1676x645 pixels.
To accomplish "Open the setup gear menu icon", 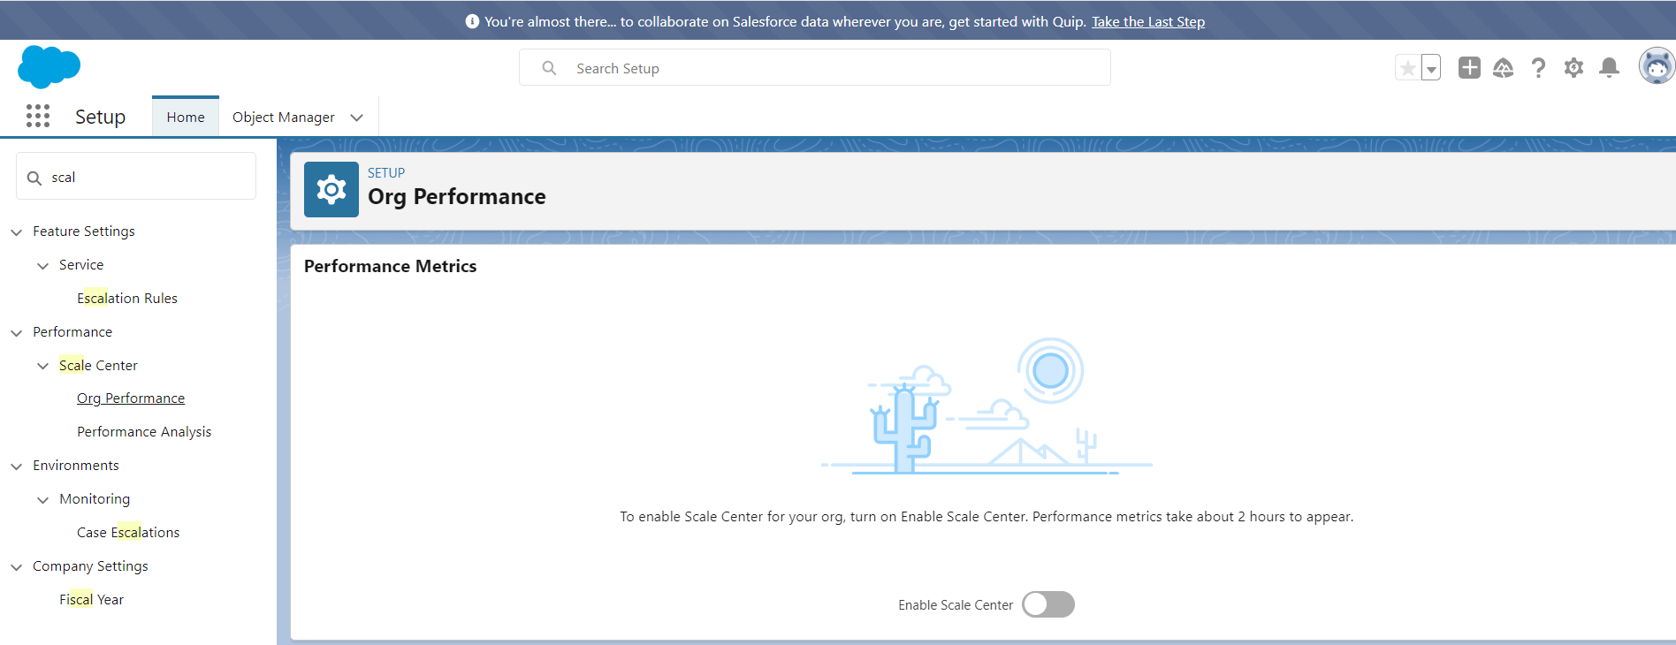I will click(1573, 68).
